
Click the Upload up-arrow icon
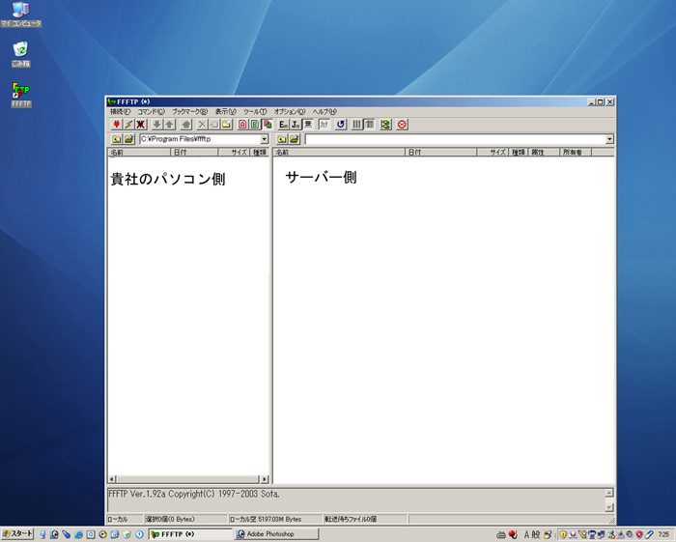[x=169, y=125]
